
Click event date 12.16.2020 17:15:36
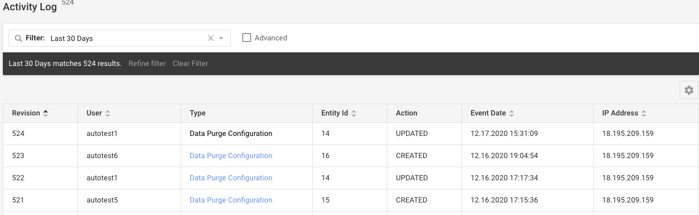(x=504, y=200)
